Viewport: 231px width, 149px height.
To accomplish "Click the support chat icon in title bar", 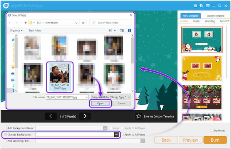I will 201,6.
